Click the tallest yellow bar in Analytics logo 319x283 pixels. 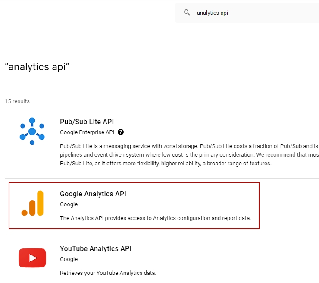click(x=40, y=203)
